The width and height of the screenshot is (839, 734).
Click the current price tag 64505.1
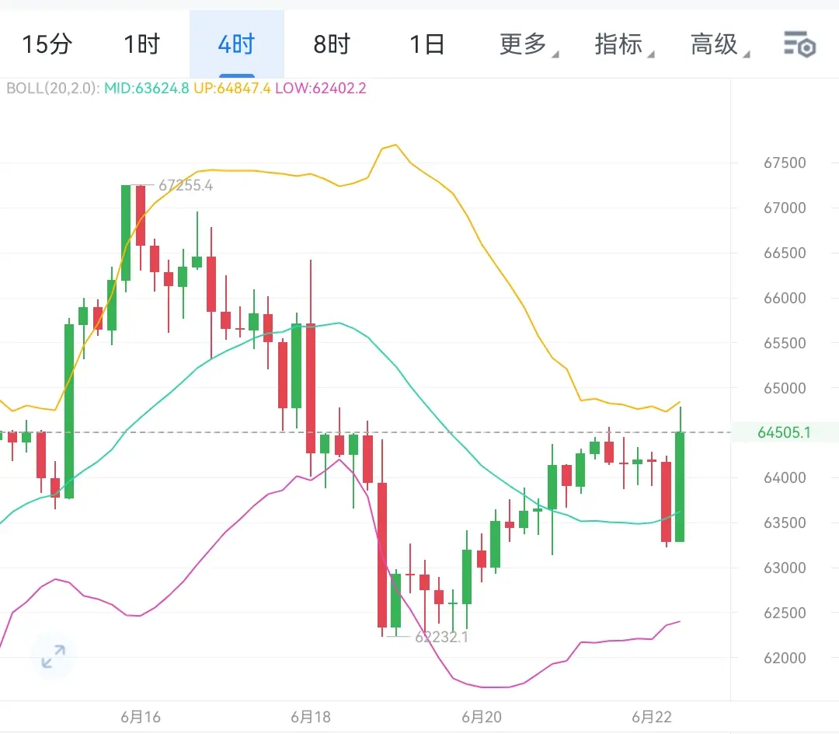point(784,432)
